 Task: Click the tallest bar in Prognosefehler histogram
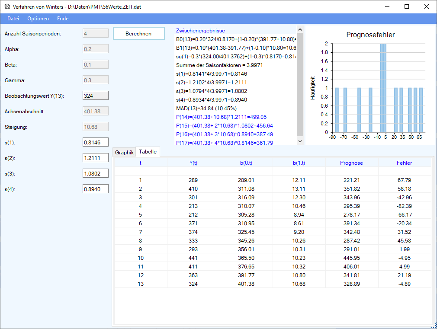click(383, 88)
